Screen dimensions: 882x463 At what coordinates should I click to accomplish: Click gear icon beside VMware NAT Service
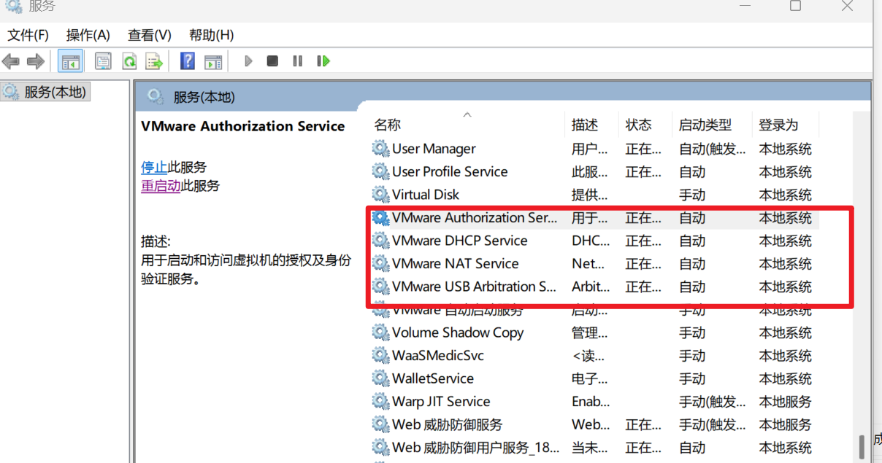(380, 264)
